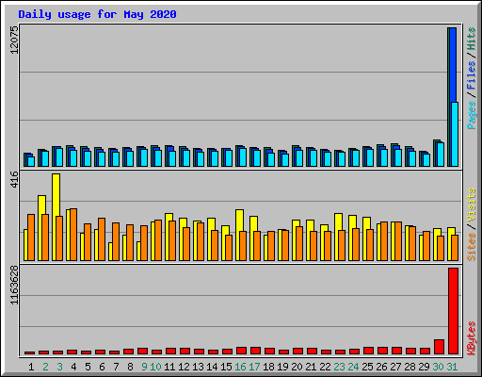Click day 2 on the x-axis
This screenshot has width=482, height=377.
[x=45, y=367]
